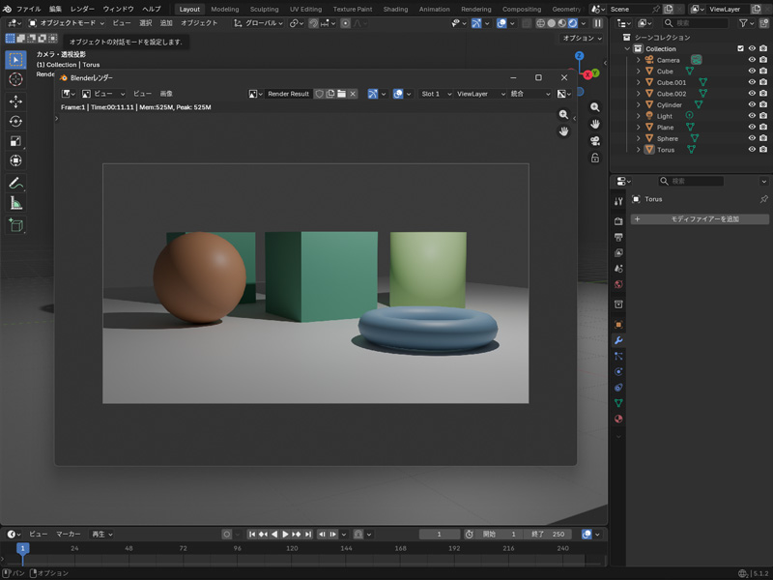Open the ViewLayer dropdown in render window
The height and width of the screenshot is (580, 773).
click(480, 94)
